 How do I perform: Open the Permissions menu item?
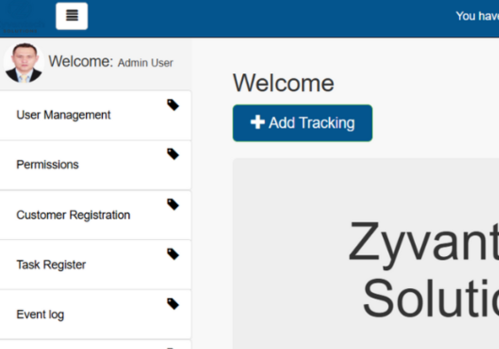click(x=96, y=165)
